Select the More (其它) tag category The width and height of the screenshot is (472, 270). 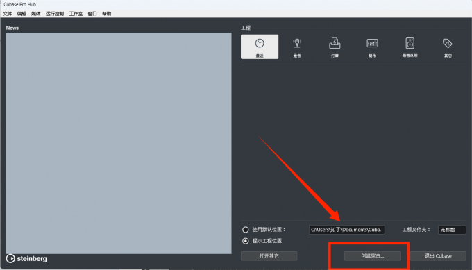(x=447, y=47)
